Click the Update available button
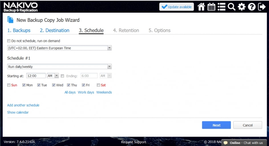The image size is (269, 146). (176, 7)
